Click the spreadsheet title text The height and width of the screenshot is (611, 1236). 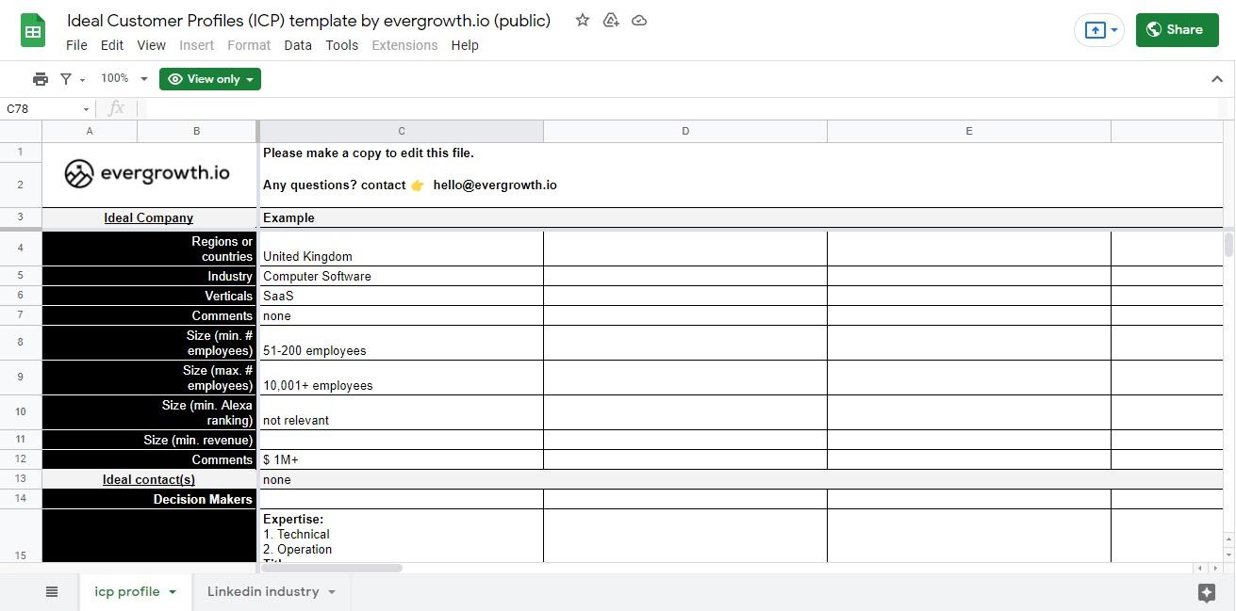click(x=308, y=20)
